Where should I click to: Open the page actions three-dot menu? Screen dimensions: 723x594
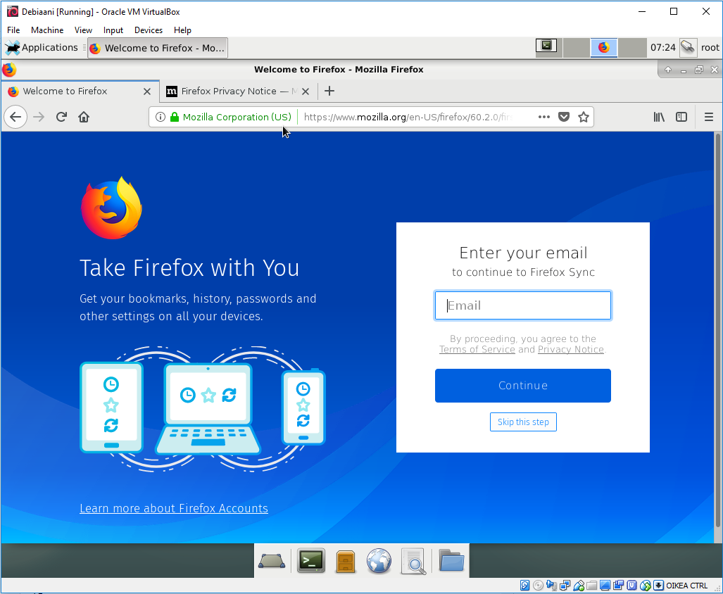544,117
